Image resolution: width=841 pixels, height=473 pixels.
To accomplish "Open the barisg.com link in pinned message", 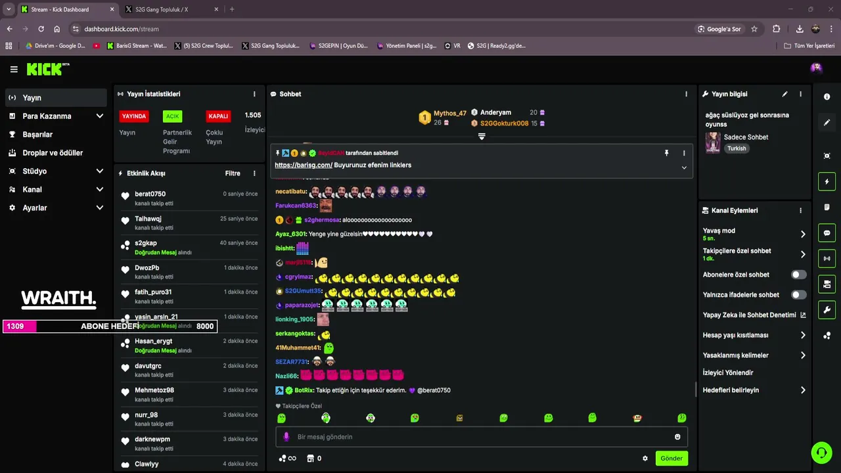I will (x=304, y=165).
